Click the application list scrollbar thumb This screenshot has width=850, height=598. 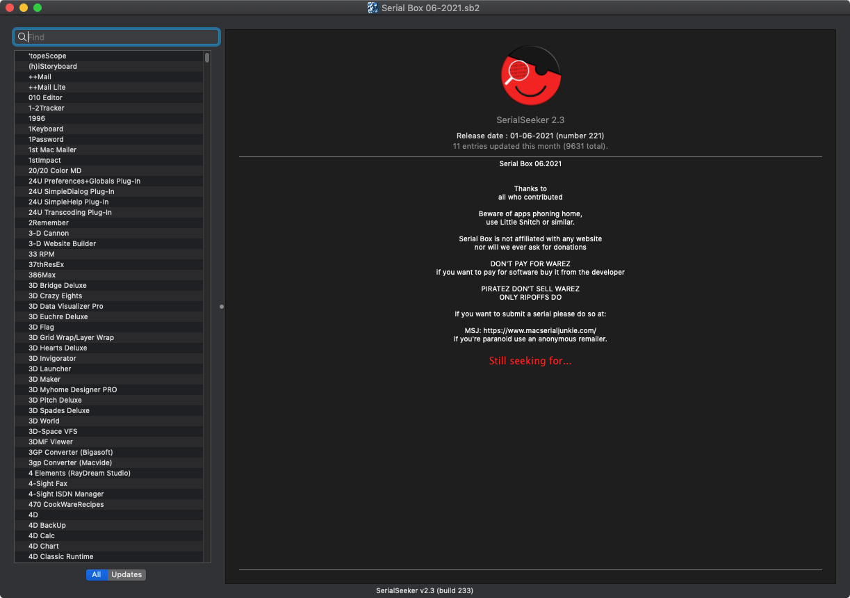(x=207, y=57)
